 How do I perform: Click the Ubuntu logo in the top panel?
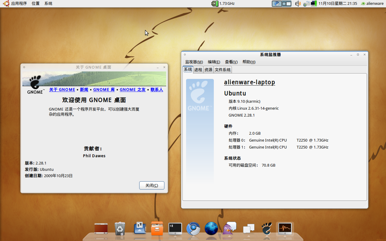point(6,4)
